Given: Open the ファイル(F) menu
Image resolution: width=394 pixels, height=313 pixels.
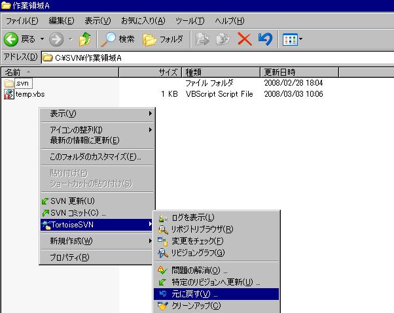Looking at the screenshot, I should tap(22, 21).
